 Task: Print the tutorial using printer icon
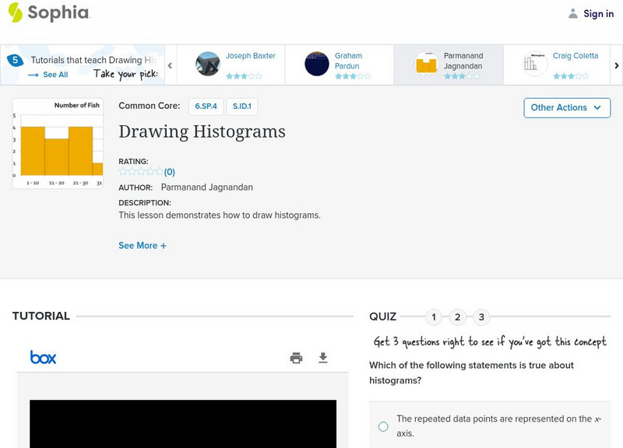[x=296, y=358]
